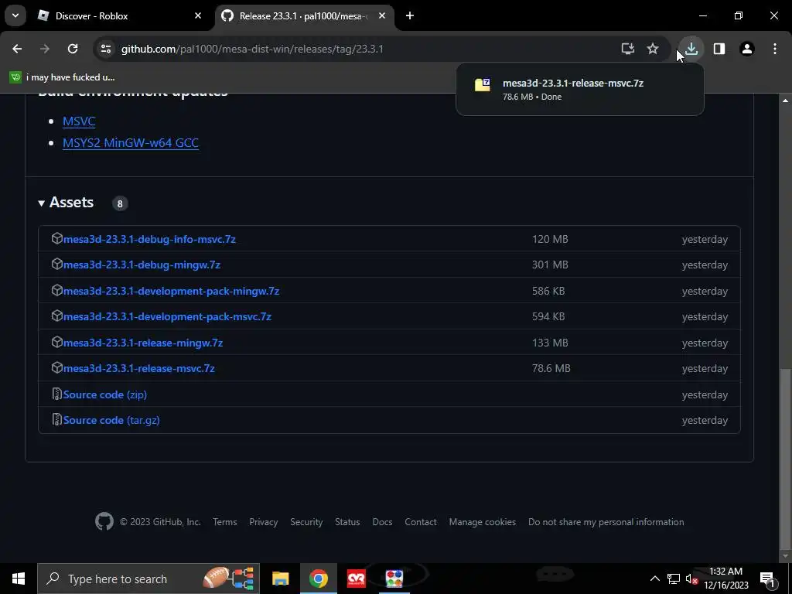Click package icon beside release-mingw.7z
Image resolution: width=792 pixels, height=594 pixels.
click(56, 342)
